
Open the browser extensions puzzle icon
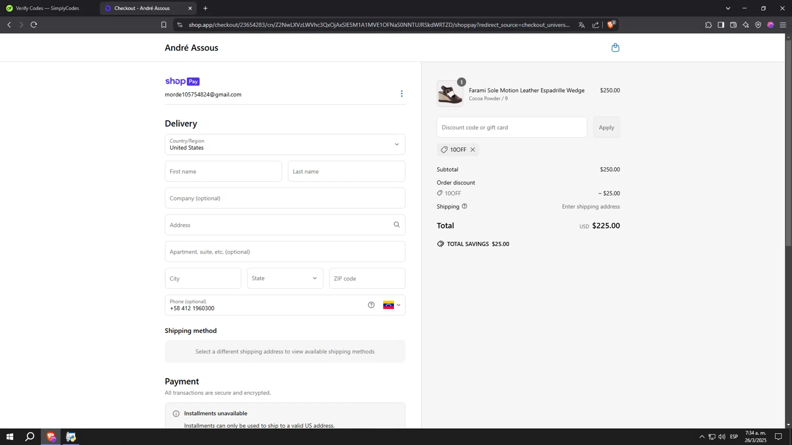click(709, 25)
